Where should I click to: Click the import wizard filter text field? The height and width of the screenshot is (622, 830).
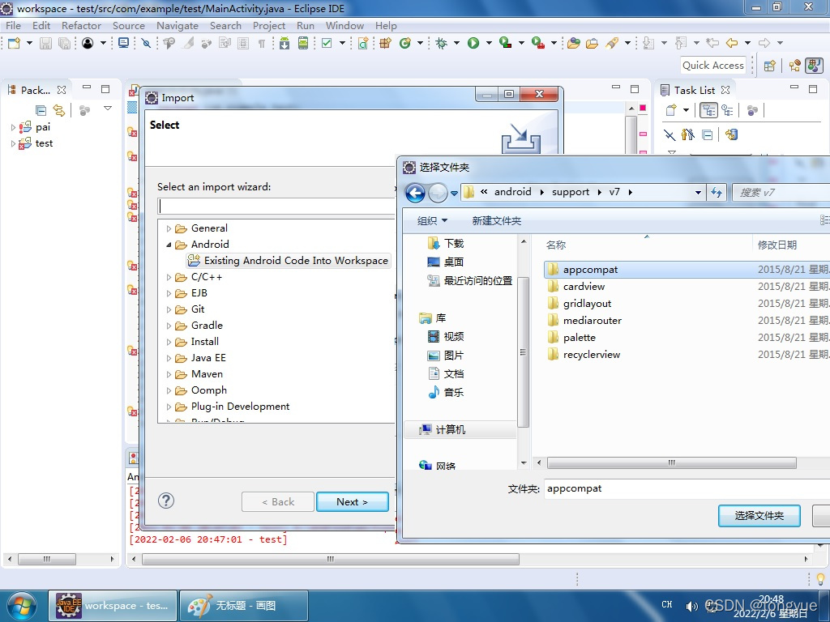tap(276, 207)
